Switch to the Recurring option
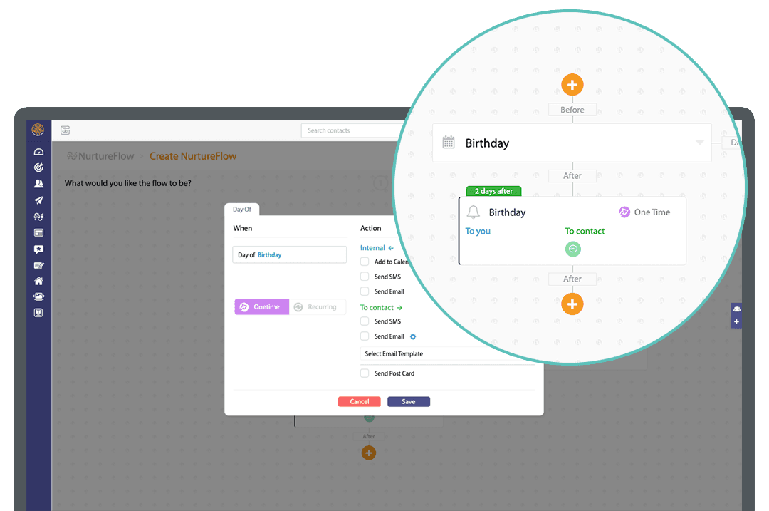This screenshot has width=769, height=511. click(x=318, y=306)
